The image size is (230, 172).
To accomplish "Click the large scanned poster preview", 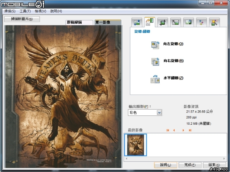I will [x=63, y=96].
